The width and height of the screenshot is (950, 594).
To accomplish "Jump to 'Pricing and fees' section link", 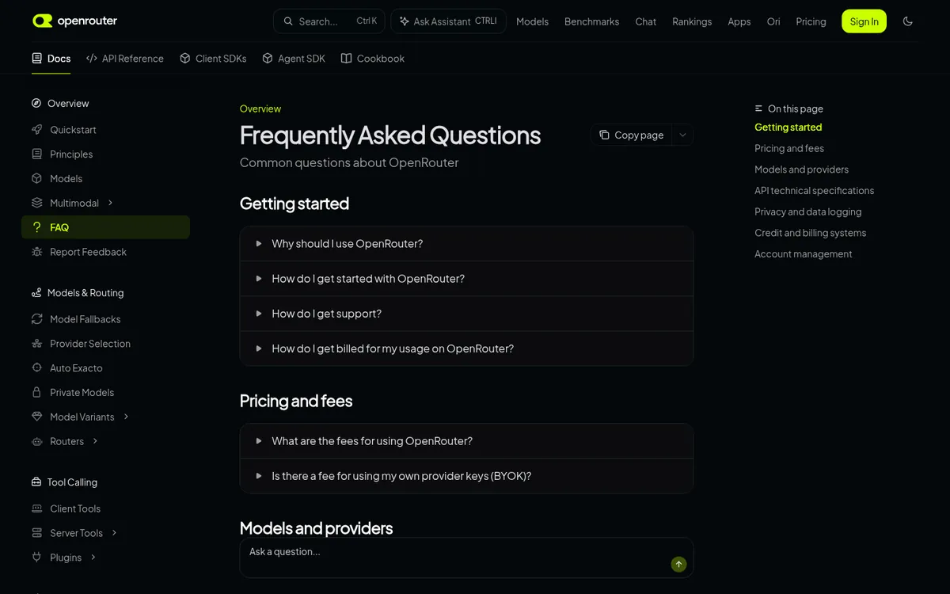I will tap(789, 148).
